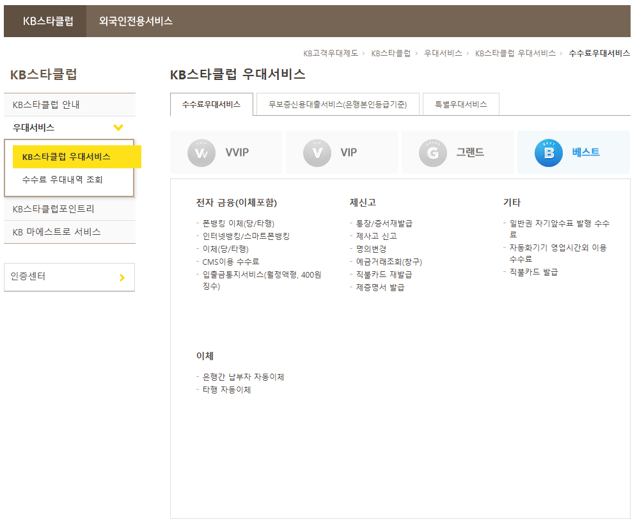Click the VIP grade label
637x524 pixels.
[349, 152]
